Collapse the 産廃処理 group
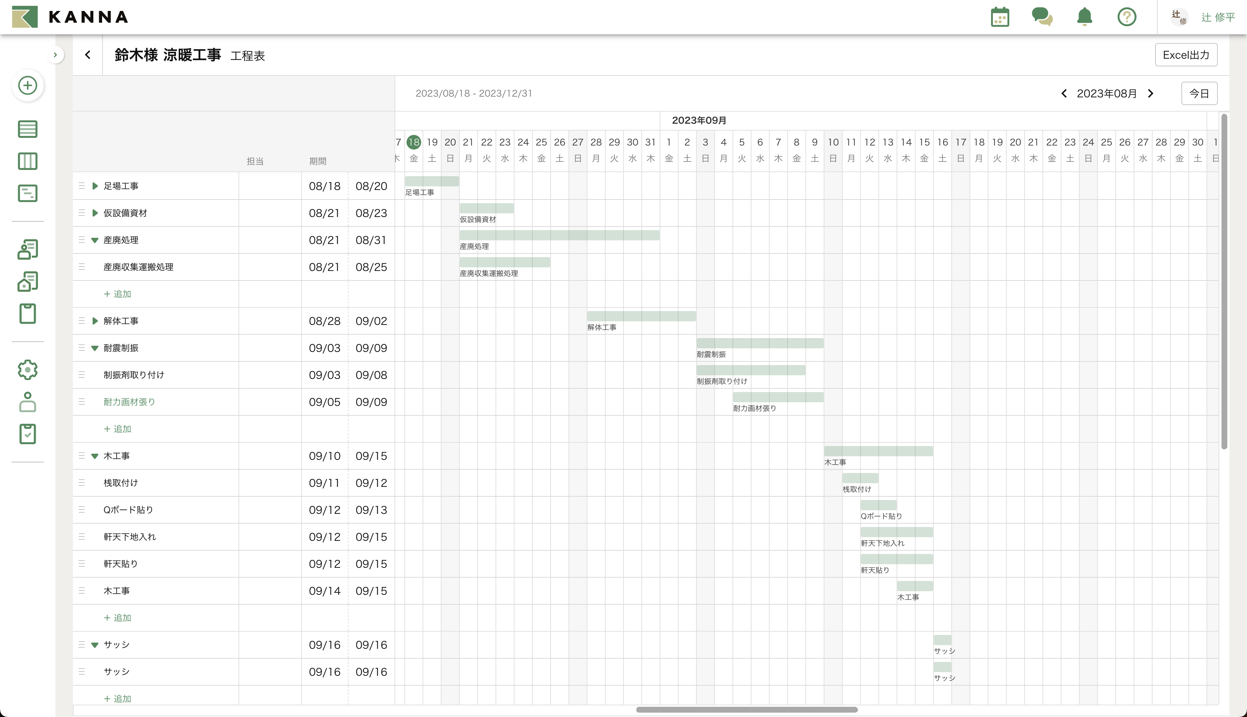The image size is (1247, 717). [95, 240]
